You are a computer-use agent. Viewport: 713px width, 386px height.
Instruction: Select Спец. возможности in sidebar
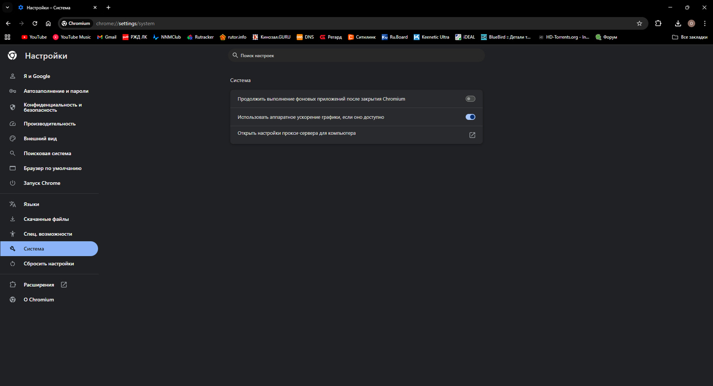[x=49, y=234]
